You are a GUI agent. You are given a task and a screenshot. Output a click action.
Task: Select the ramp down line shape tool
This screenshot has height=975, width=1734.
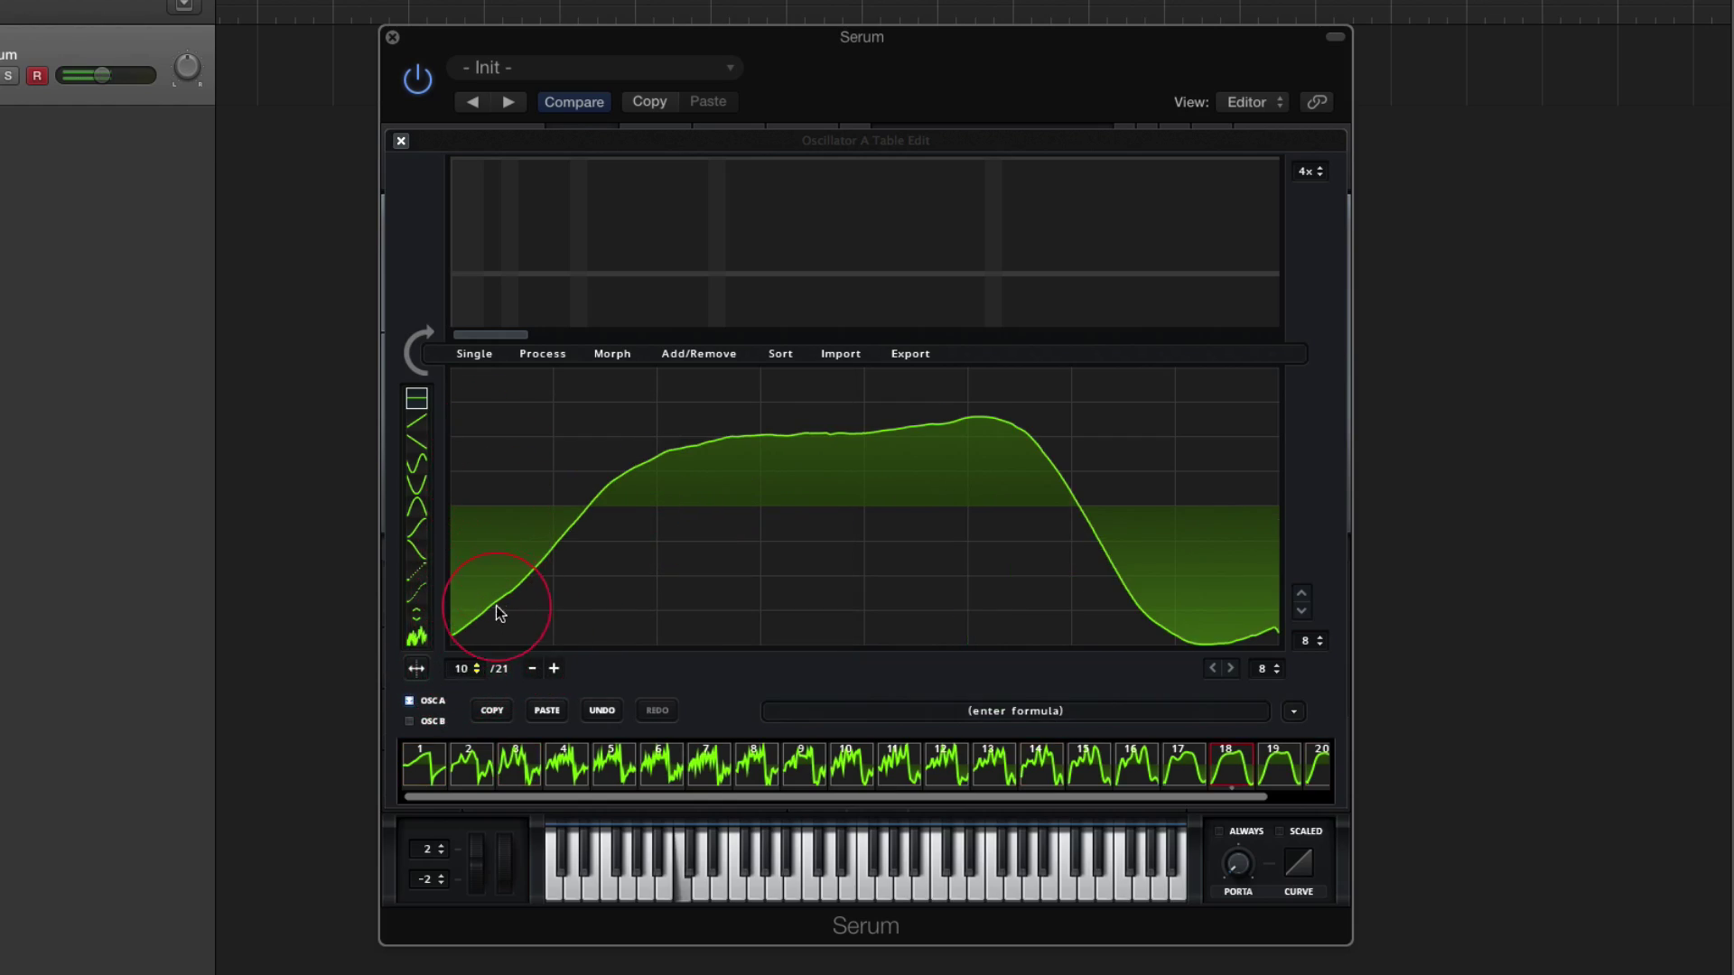click(x=416, y=442)
